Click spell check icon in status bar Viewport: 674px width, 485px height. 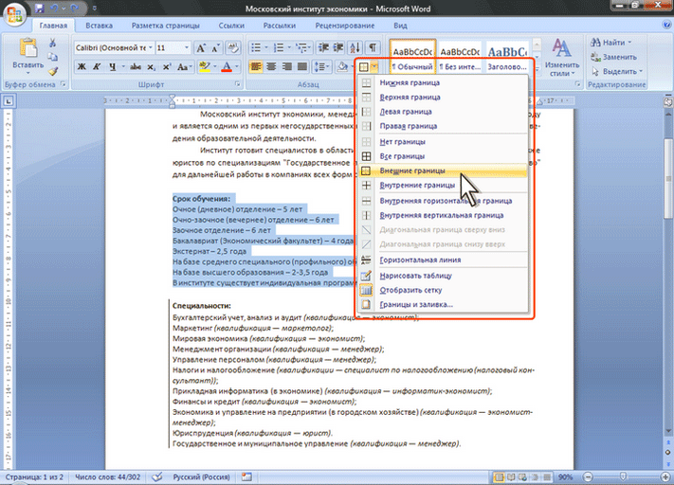click(x=157, y=476)
